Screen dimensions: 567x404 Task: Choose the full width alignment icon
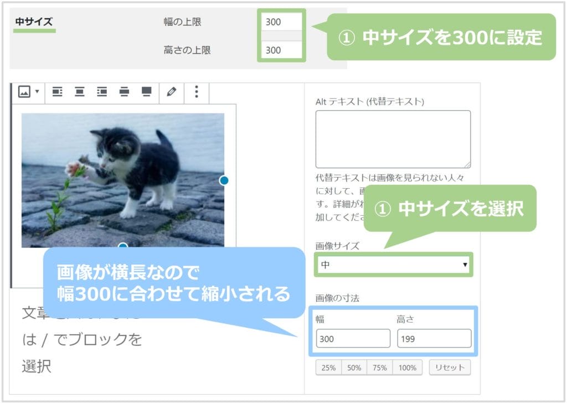[146, 92]
